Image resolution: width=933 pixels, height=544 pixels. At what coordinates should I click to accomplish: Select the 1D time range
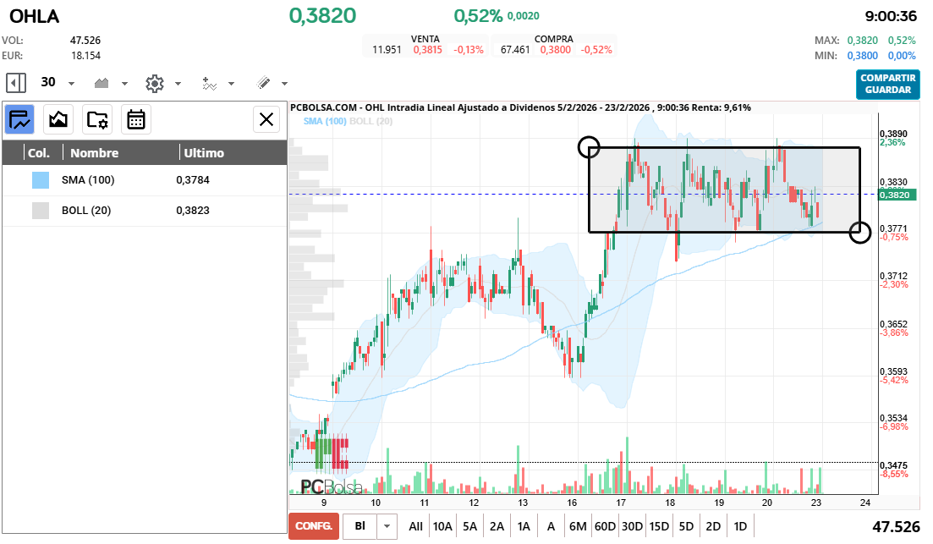pyautogui.click(x=740, y=526)
